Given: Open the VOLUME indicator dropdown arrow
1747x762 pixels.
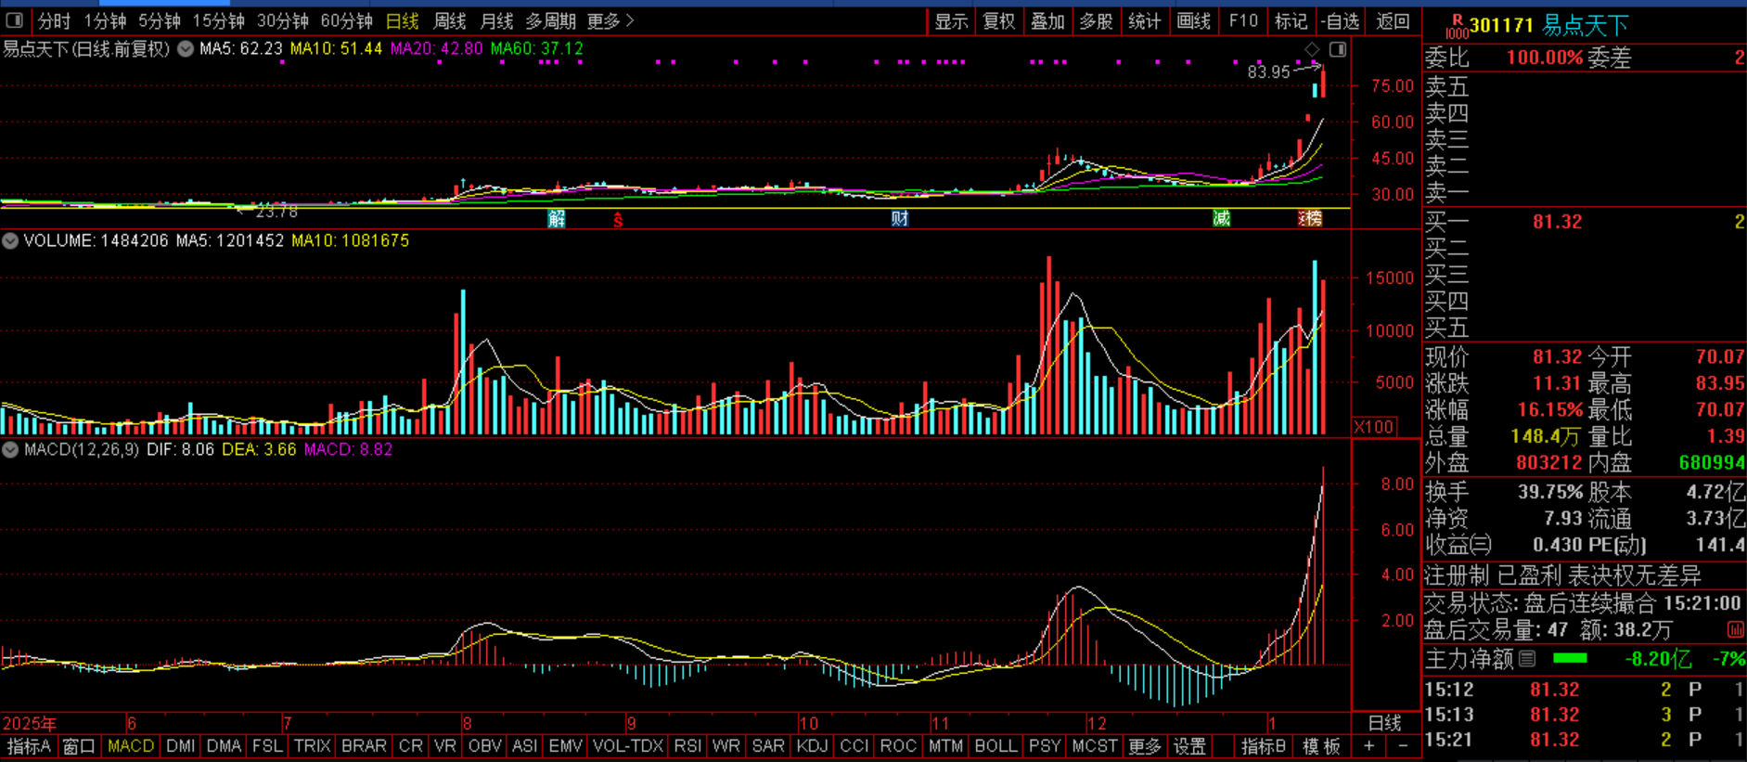Looking at the screenshot, I should (x=10, y=240).
